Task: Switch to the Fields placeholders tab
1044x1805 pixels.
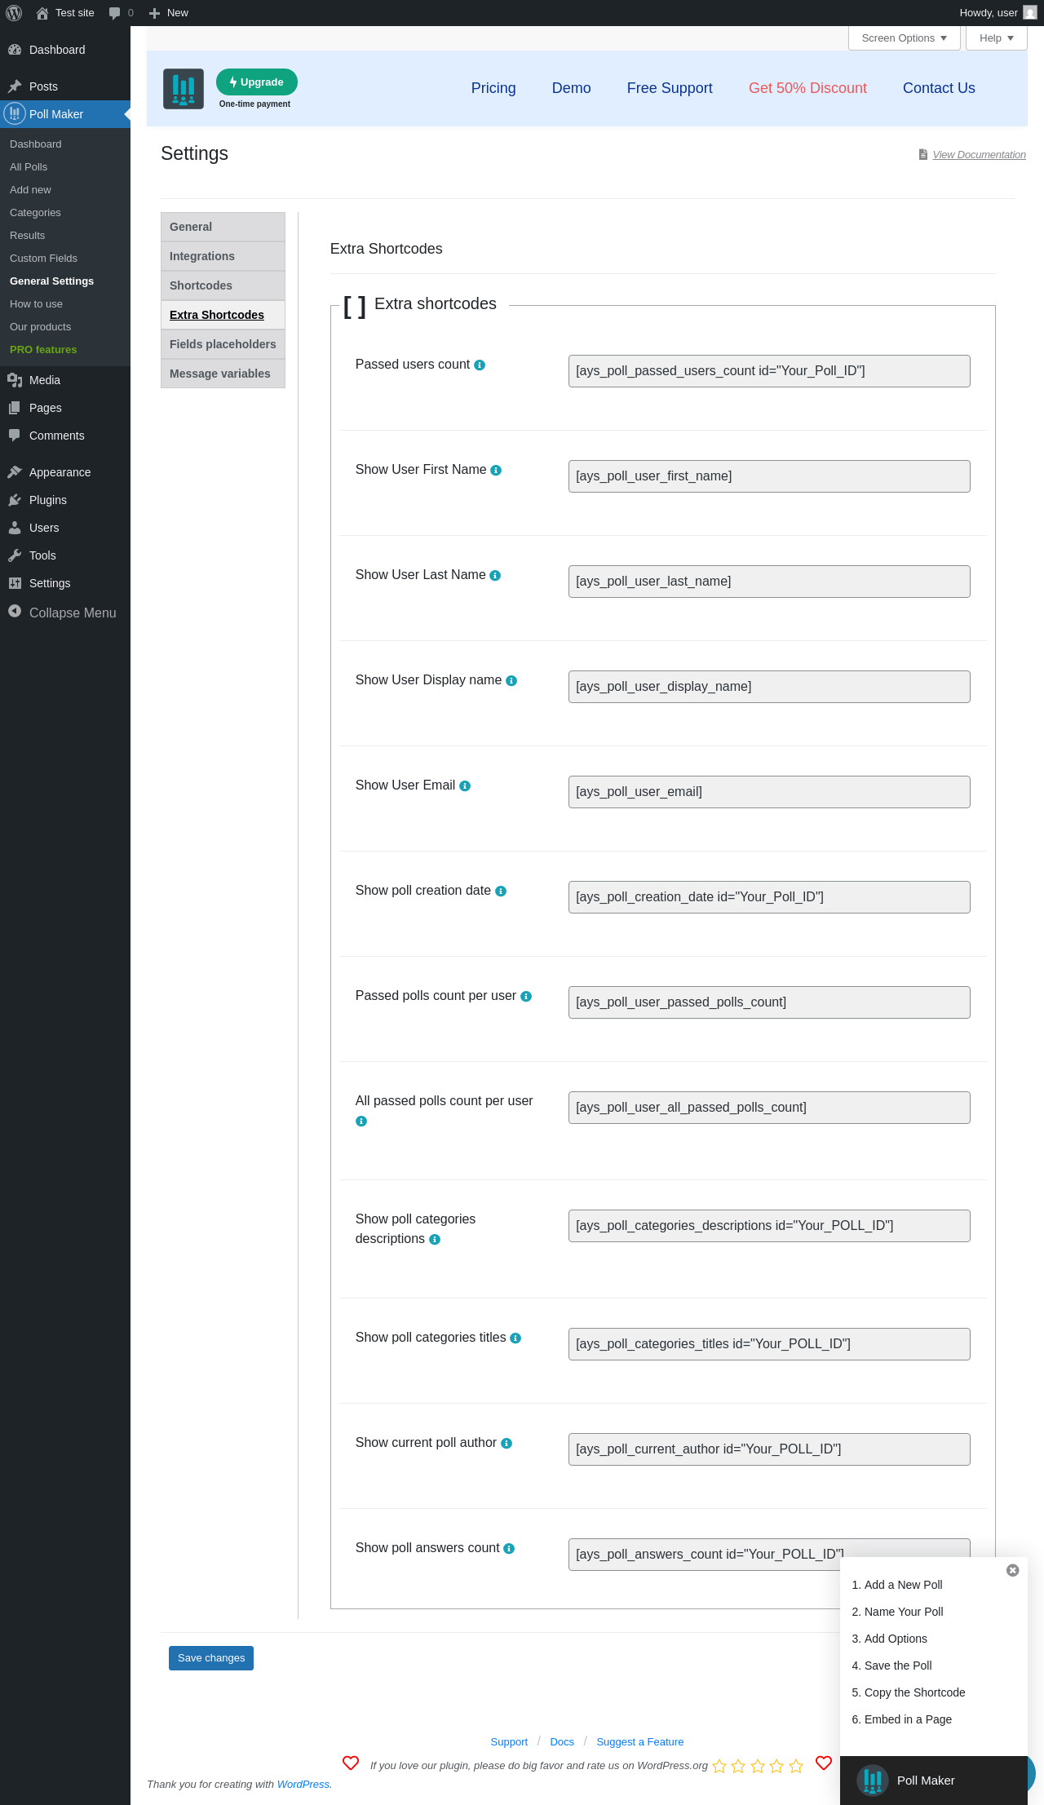Action: coord(223,344)
